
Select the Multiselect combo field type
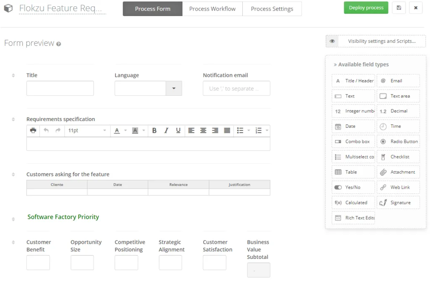click(x=353, y=157)
